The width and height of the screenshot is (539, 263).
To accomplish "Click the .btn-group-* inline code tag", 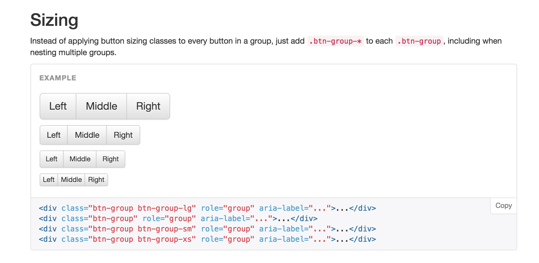I will point(336,41).
